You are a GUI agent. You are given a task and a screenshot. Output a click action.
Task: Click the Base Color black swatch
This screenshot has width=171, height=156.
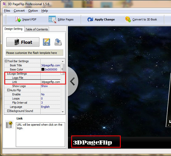tap(43, 69)
